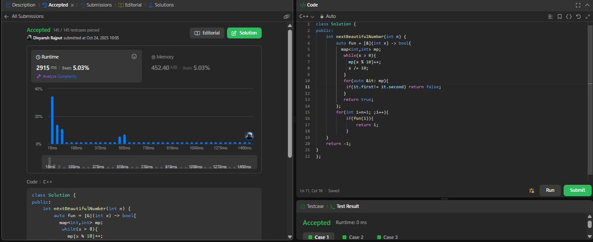The width and height of the screenshot is (593, 242).
Task: Click the bookmark icon in the editor toolbar
Action: [x=560, y=17]
